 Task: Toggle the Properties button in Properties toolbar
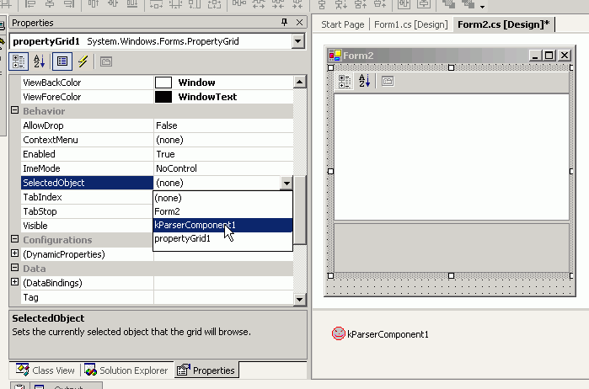pos(62,61)
